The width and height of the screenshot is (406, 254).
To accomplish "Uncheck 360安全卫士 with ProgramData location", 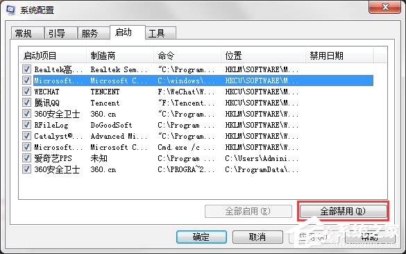I will [26, 169].
